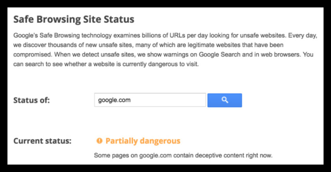Screen dimensions: 331x172
Task: Click the sentence "Some pages on google.com contain…"
Action: 183,156
